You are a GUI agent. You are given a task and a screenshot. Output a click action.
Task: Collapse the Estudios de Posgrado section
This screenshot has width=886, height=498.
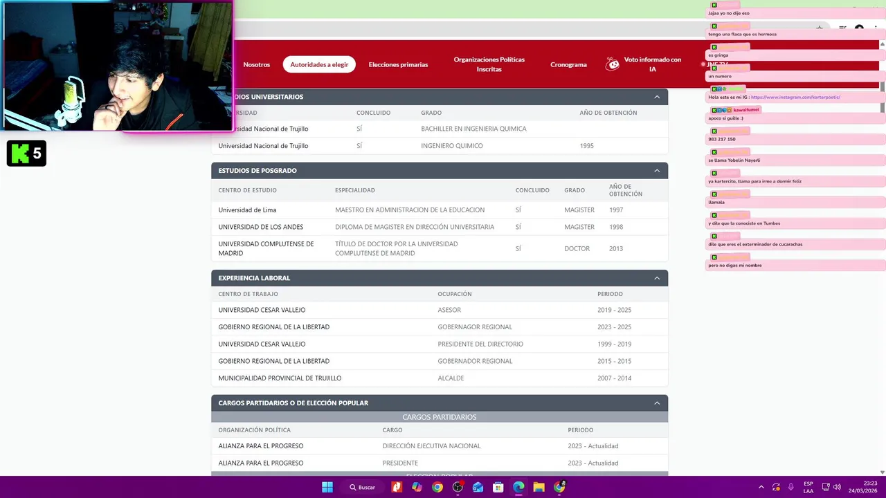tap(657, 171)
